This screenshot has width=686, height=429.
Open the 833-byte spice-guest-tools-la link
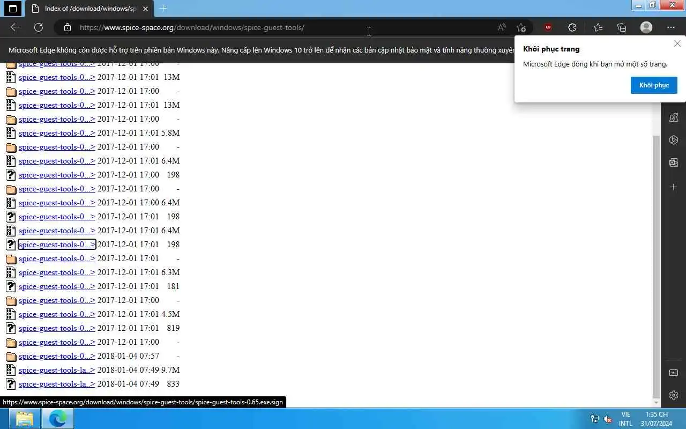(57, 384)
